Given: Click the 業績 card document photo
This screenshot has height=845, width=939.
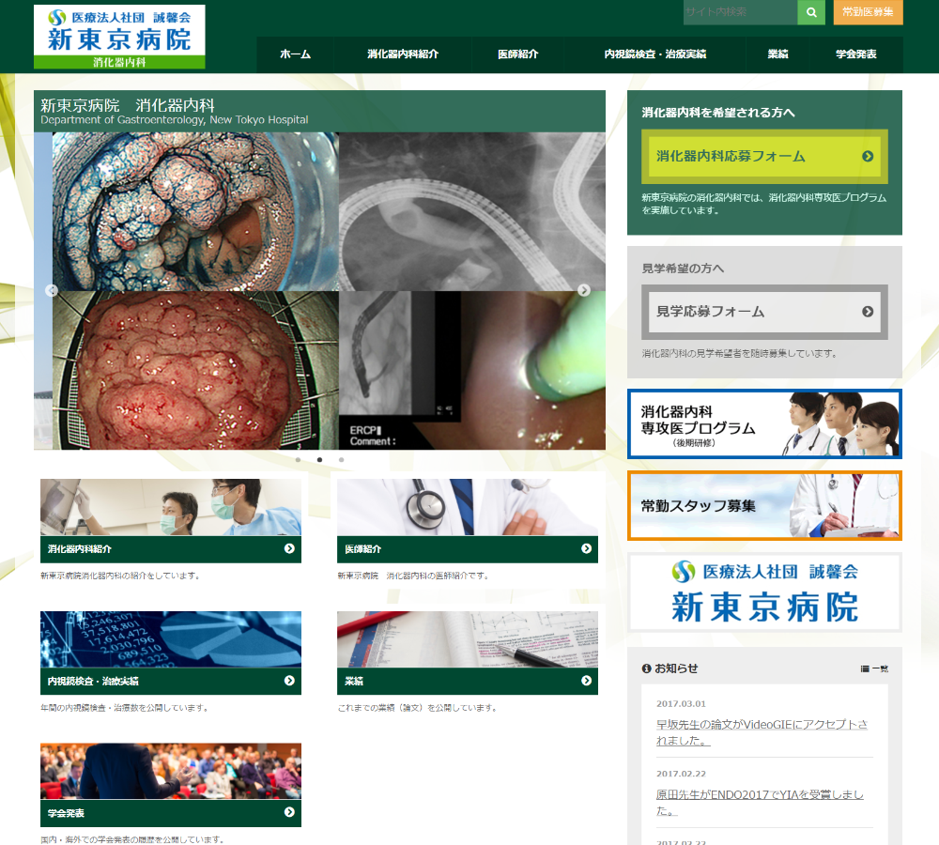Looking at the screenshot, I should point(468,639).
